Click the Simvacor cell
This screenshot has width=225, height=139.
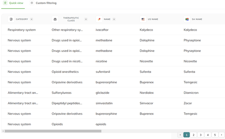(146, 103)
